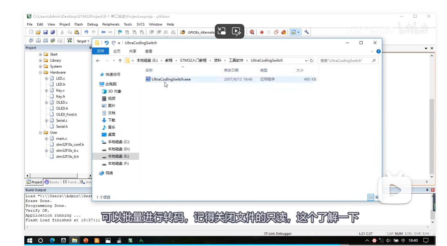Create a new file in µVision toolbar
The image size is (447, 246).
[31, 32]
